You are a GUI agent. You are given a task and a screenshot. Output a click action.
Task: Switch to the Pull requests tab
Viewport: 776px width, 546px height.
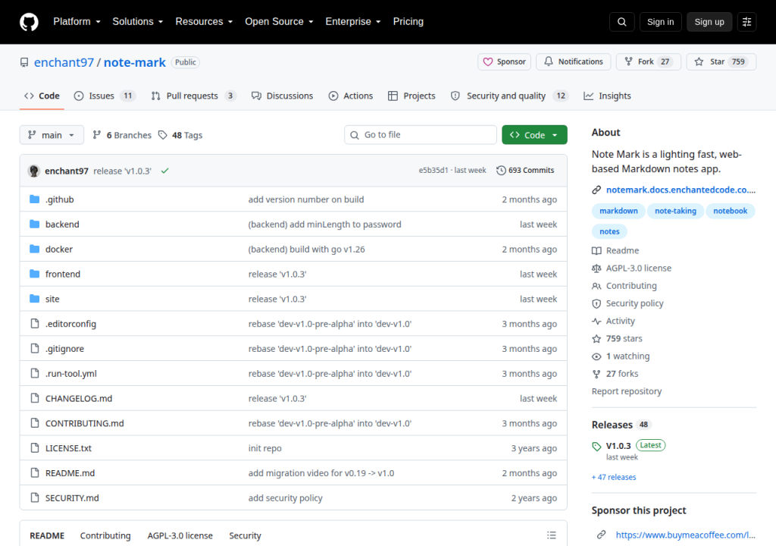pyautogui.click(x=193, y=96)
